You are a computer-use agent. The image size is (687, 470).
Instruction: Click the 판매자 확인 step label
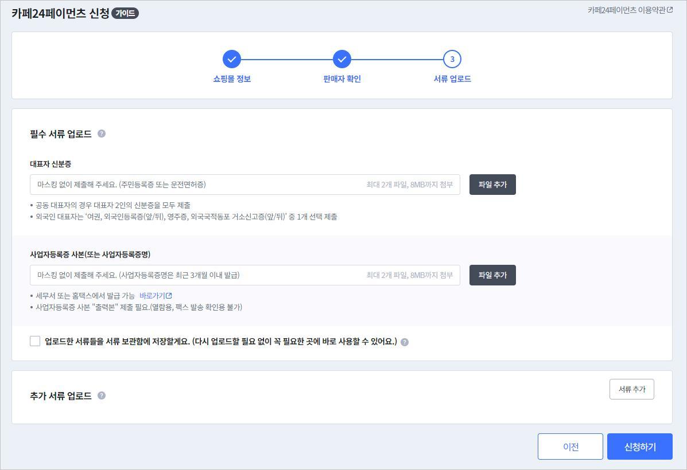pyautogui.click(x=341, y=79)
